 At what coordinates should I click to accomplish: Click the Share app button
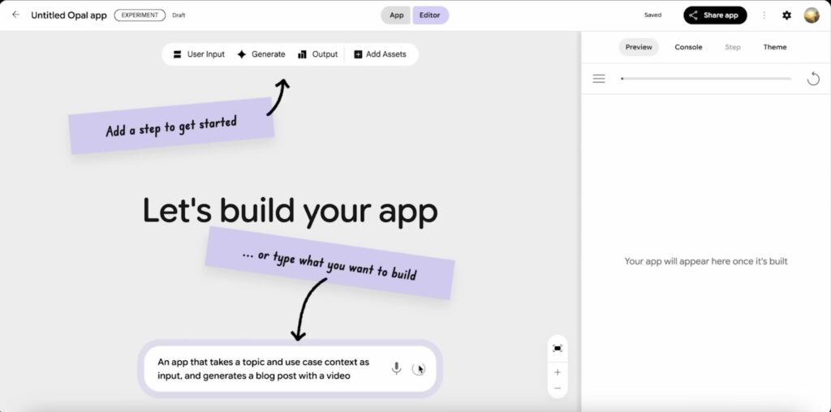point(715,15)
